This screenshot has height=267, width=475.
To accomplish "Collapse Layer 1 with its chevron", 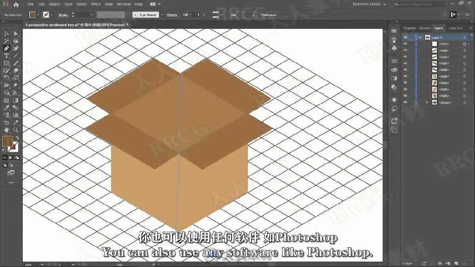I will pyautogui.click(x=420, y=38).
